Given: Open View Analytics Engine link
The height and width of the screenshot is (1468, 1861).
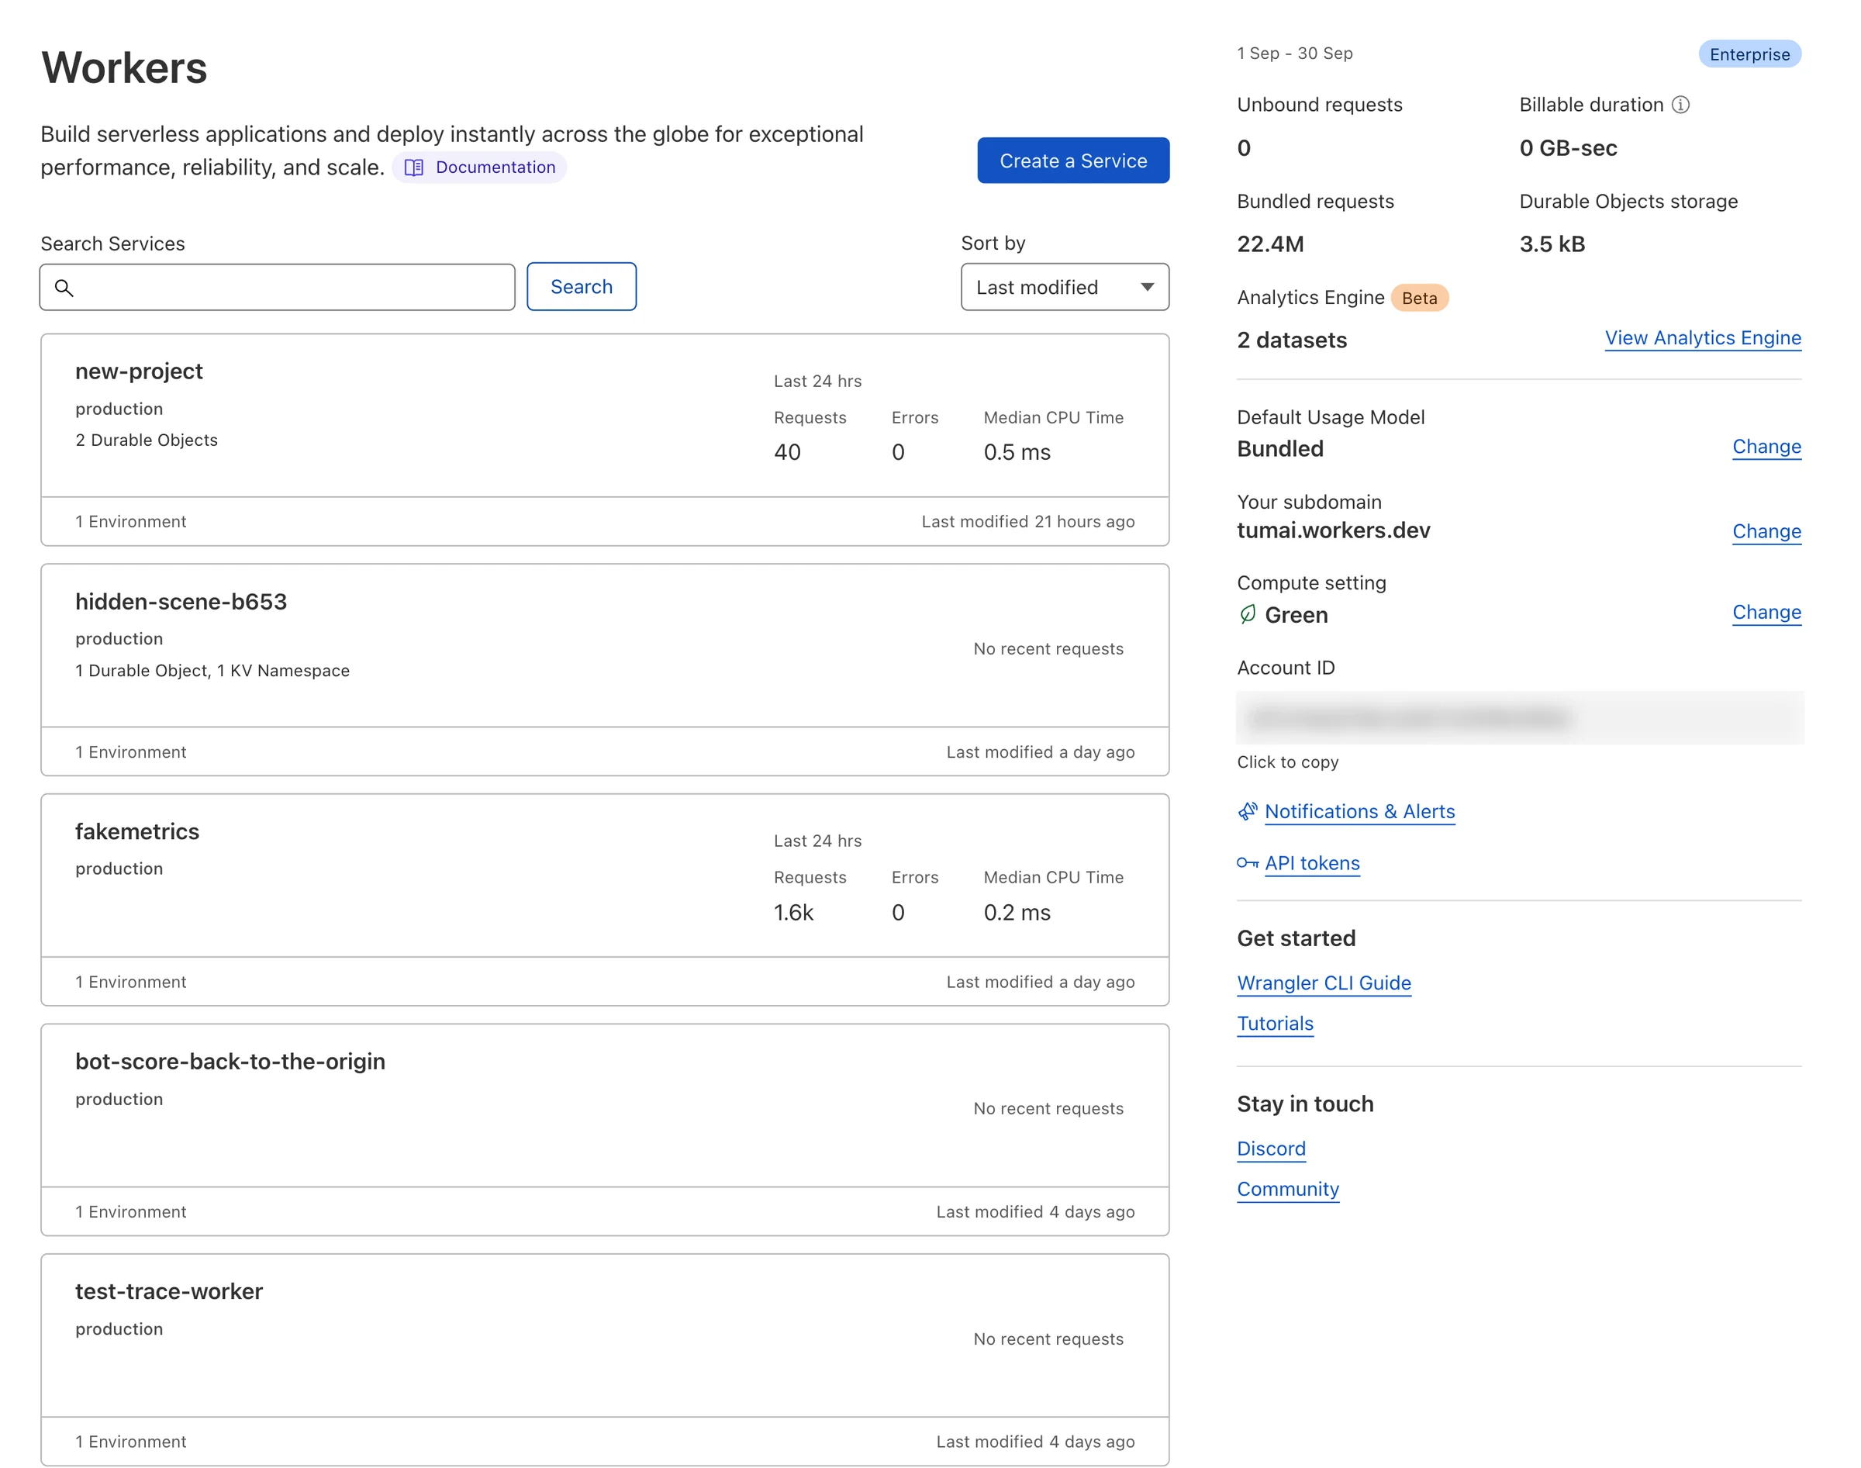Looking at the screenshot, I should (x=1702, y=338).
